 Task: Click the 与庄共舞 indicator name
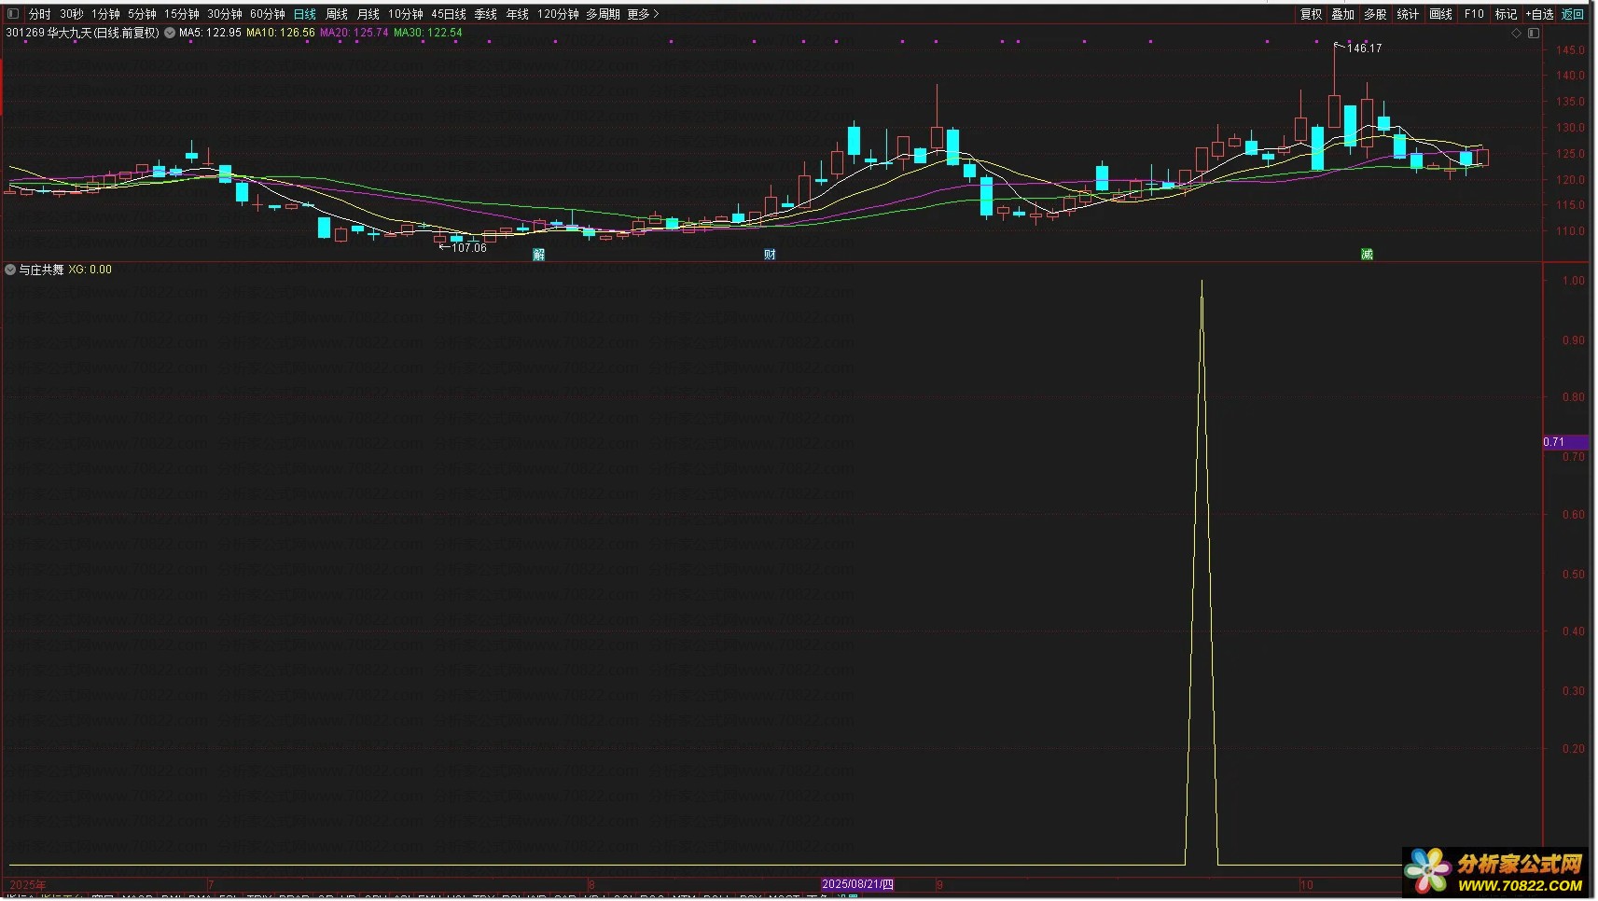coord(41,270)
